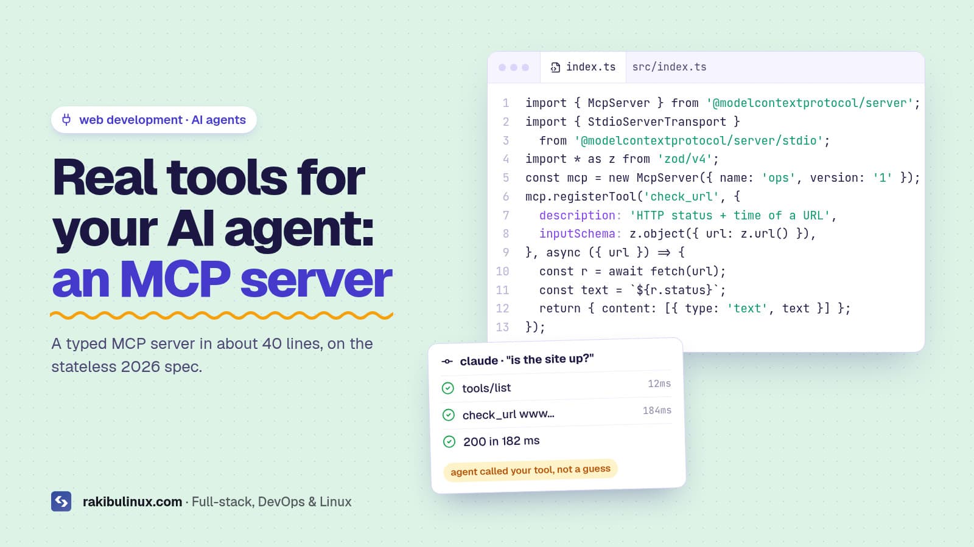Screen dimensions: 974x547
Task: Click the async ({ url }) line
Action: pyautogui.click(x=604, y=252)
